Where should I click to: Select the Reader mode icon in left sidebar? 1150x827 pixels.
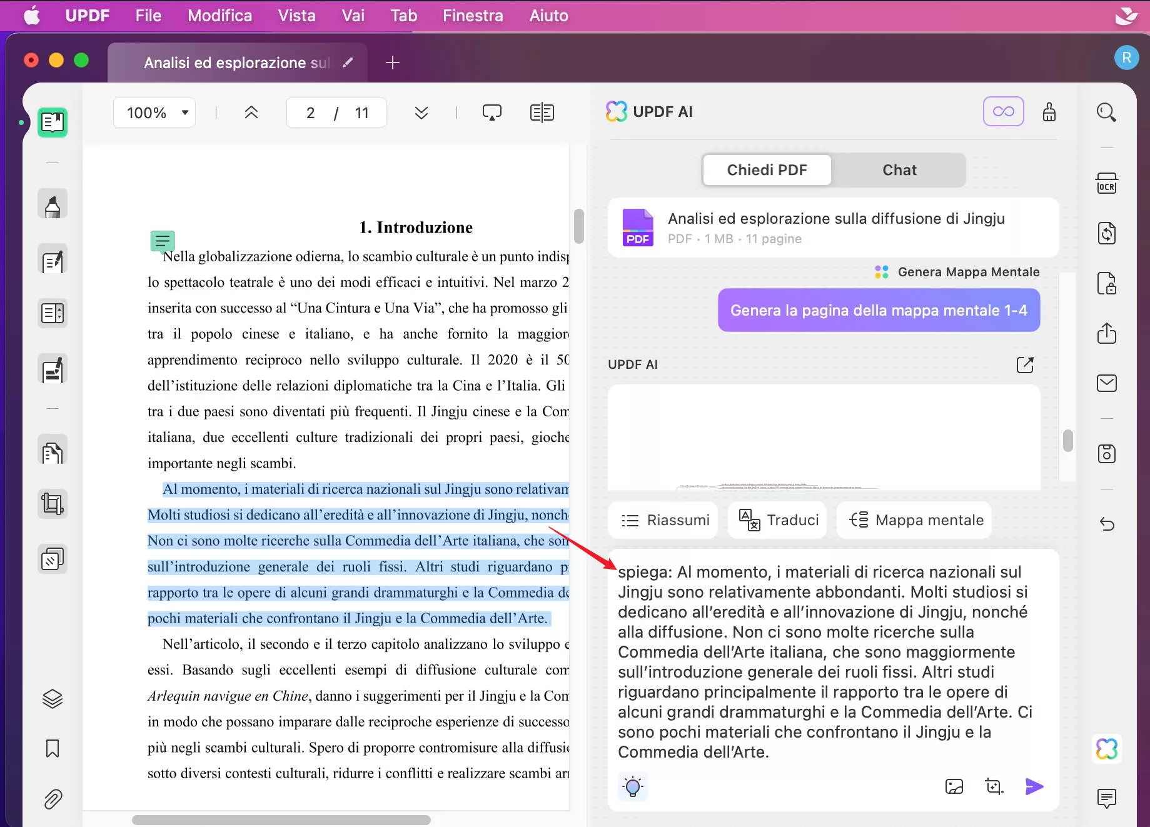53,123
